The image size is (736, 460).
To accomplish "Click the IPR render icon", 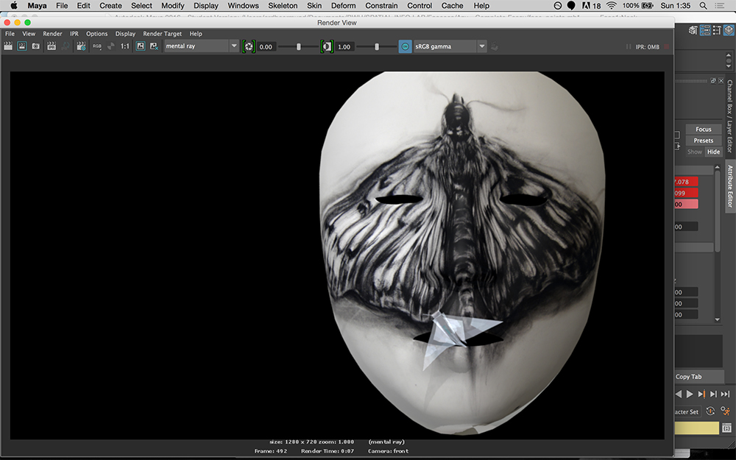I will click(x=52, y=46).
